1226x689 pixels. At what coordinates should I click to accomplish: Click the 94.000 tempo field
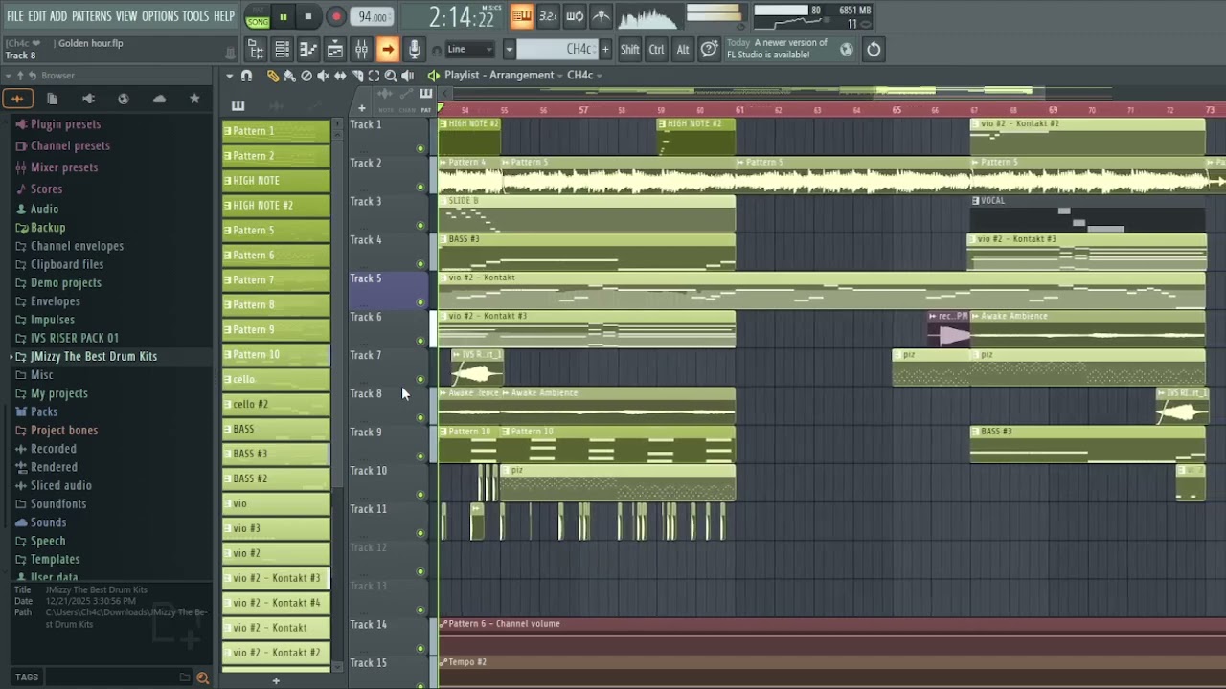click(373, 17)
